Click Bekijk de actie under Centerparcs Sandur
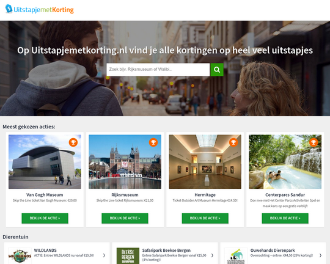 (x=285, y=218)
